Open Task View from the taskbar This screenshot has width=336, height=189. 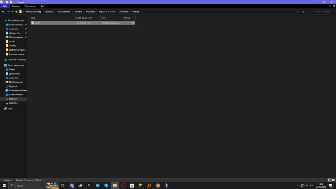(x=63, y=186)
